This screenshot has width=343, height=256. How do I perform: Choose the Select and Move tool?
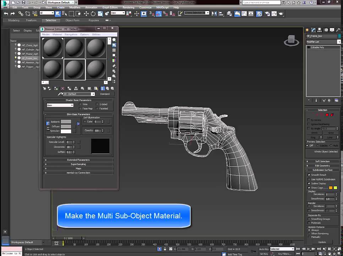tap(86, 14)
